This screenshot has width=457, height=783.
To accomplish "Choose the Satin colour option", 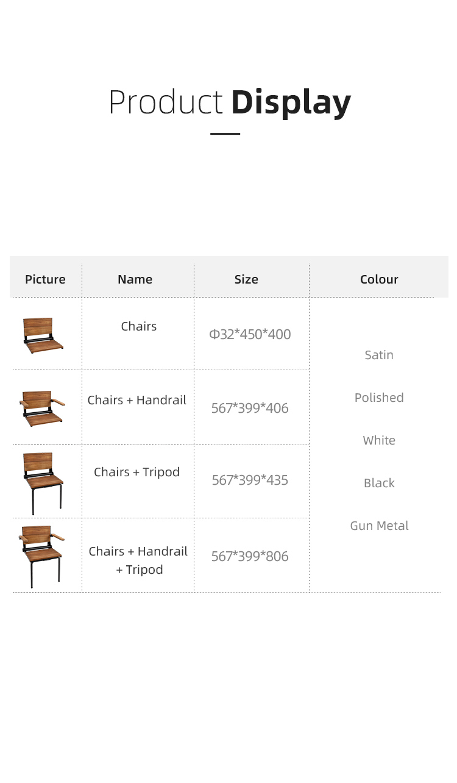I will (x=379, y=355).
